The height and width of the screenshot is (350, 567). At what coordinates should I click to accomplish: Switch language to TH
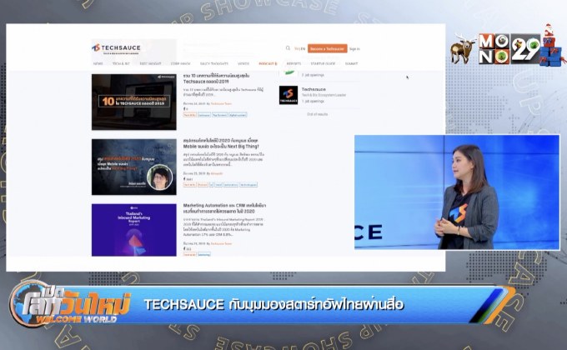297,49
